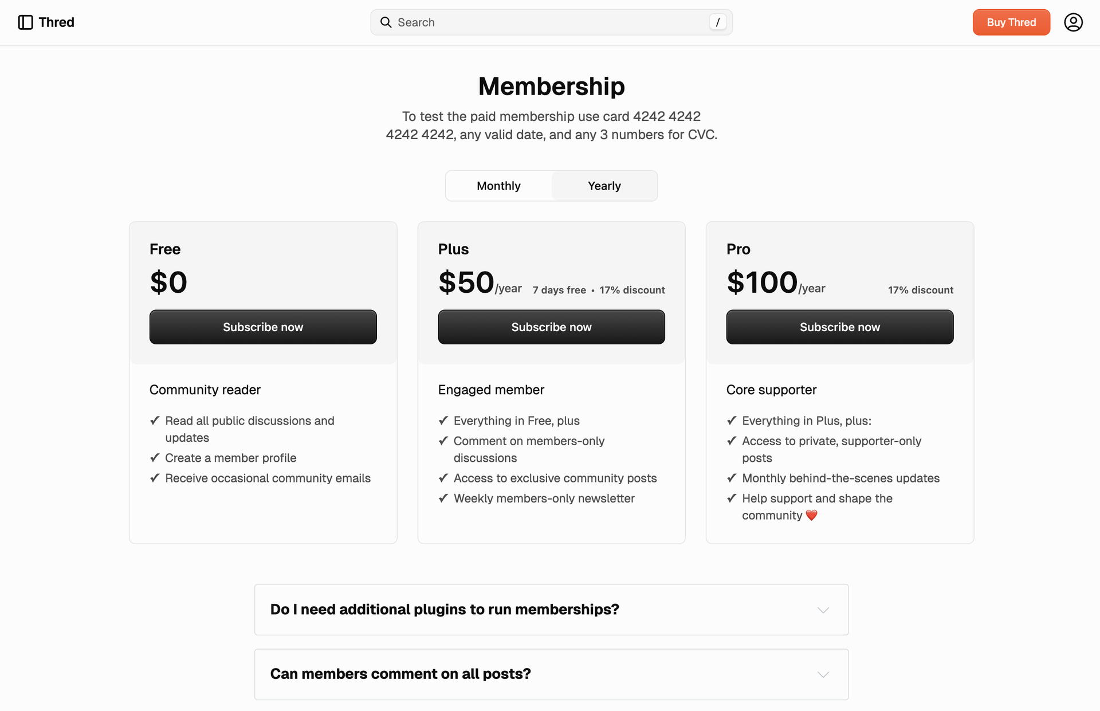Subscribe to the Free plan
The image size is (1100, 711).
click(x=262, y=327)
